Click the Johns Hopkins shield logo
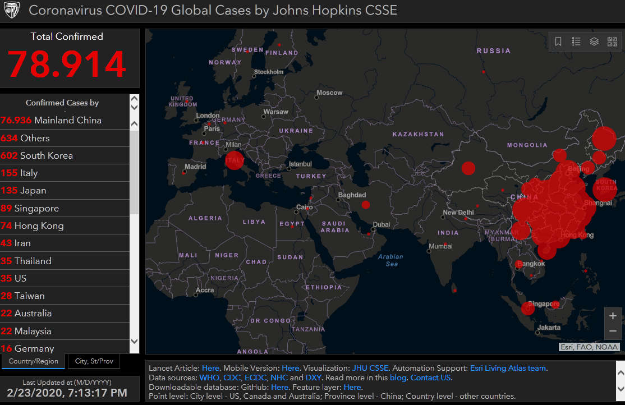The width and height of the screenshot is (625, 405). (x=12, y=10)
